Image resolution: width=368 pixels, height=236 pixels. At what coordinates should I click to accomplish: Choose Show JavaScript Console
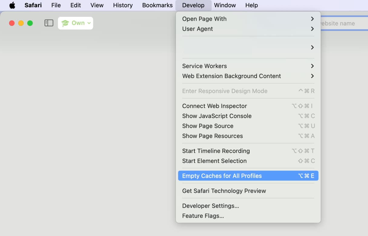point(248,116)
